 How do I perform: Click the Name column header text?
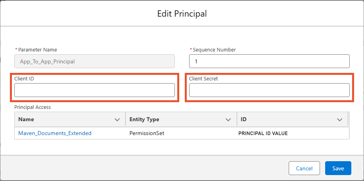[26, 119]
